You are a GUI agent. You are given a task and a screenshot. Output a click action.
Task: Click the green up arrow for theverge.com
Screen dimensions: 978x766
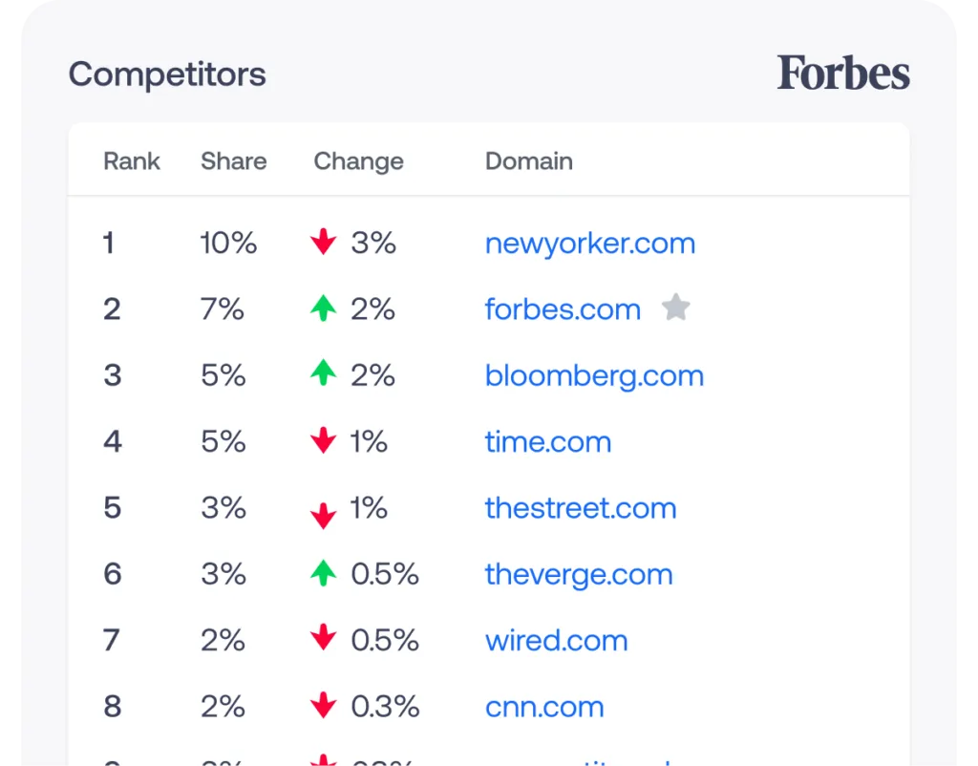(325, 574)
